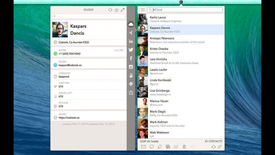Click the tag icon in bottom toolbar
275x155 pixels.
click(160, 146)
